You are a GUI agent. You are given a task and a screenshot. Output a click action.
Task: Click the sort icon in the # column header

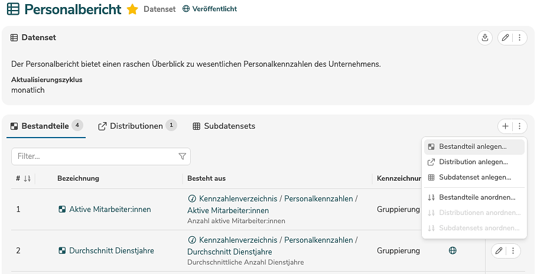[x=27, y=178]
